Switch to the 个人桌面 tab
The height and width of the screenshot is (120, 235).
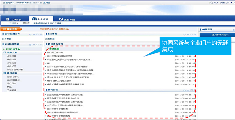tap(42, 19)
